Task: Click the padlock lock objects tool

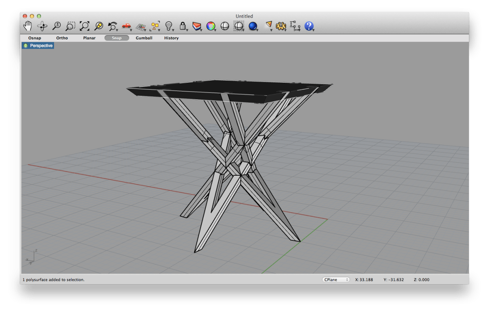Action: 183,26
